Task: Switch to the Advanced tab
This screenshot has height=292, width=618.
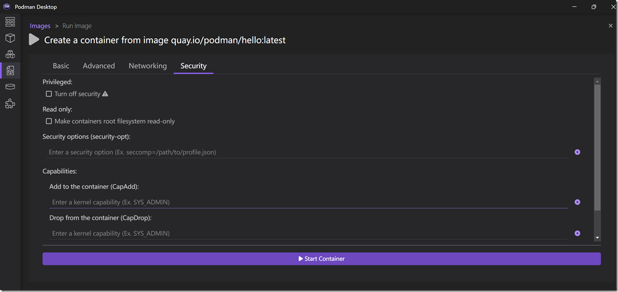Action: pos(99,66)
